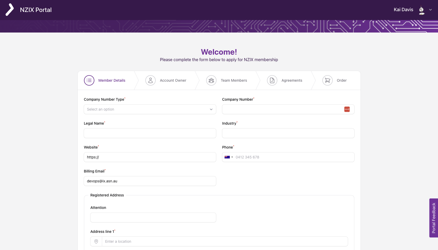Click the Address line 1 location field
438x250 pixels.
[225, 241]
